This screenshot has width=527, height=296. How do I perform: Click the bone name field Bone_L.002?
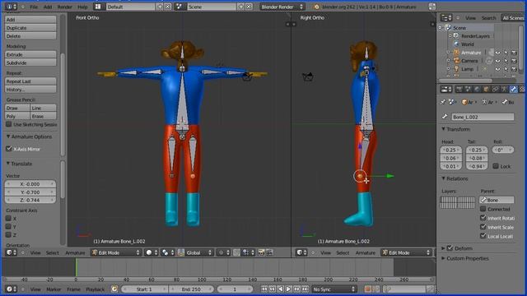tap(483, 117)
